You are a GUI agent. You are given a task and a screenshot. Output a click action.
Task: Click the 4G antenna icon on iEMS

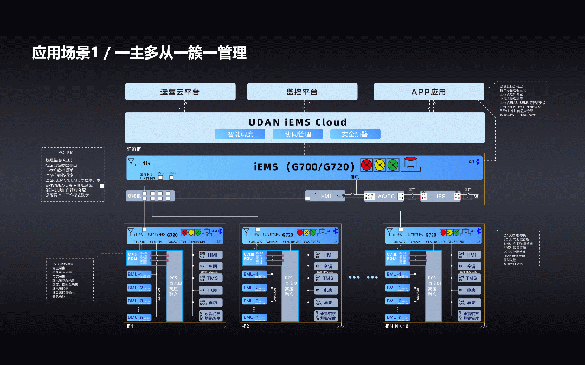132,161
